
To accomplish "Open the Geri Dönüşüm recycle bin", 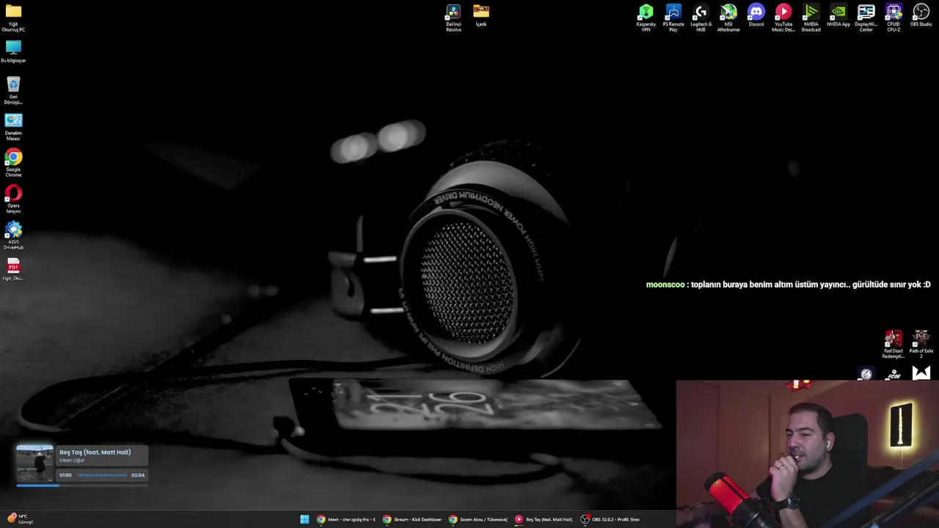I will click(13, 90).
